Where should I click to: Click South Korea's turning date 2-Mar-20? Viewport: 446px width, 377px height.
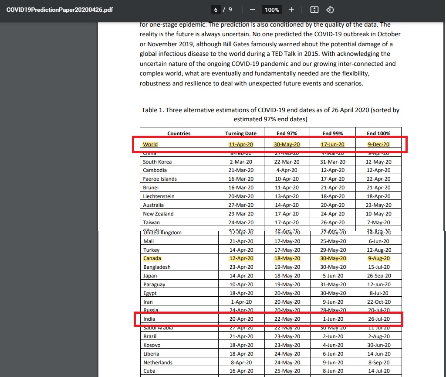[241, 161]
